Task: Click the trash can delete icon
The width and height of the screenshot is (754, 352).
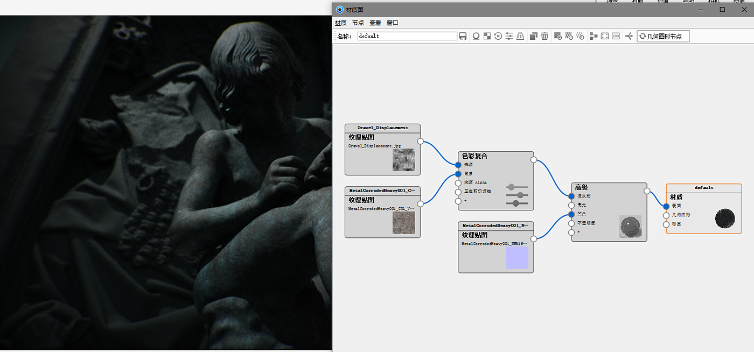Action: click(x=544, y=36)
